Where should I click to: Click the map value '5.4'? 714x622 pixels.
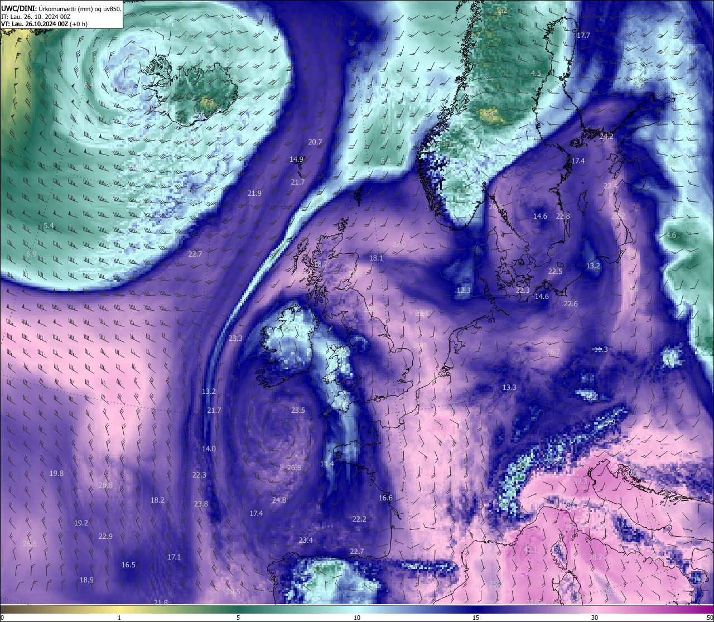(x=49, y=226)
